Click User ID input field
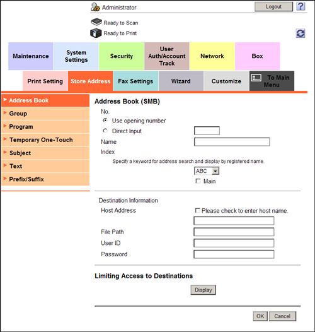The image size is (315, 332). [234, 243]
